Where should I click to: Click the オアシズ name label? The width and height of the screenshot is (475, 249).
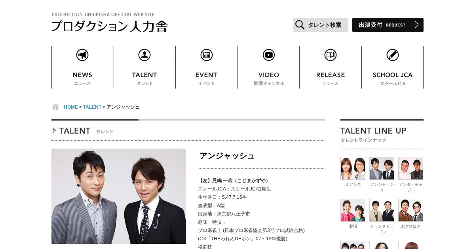pos(353,185)
